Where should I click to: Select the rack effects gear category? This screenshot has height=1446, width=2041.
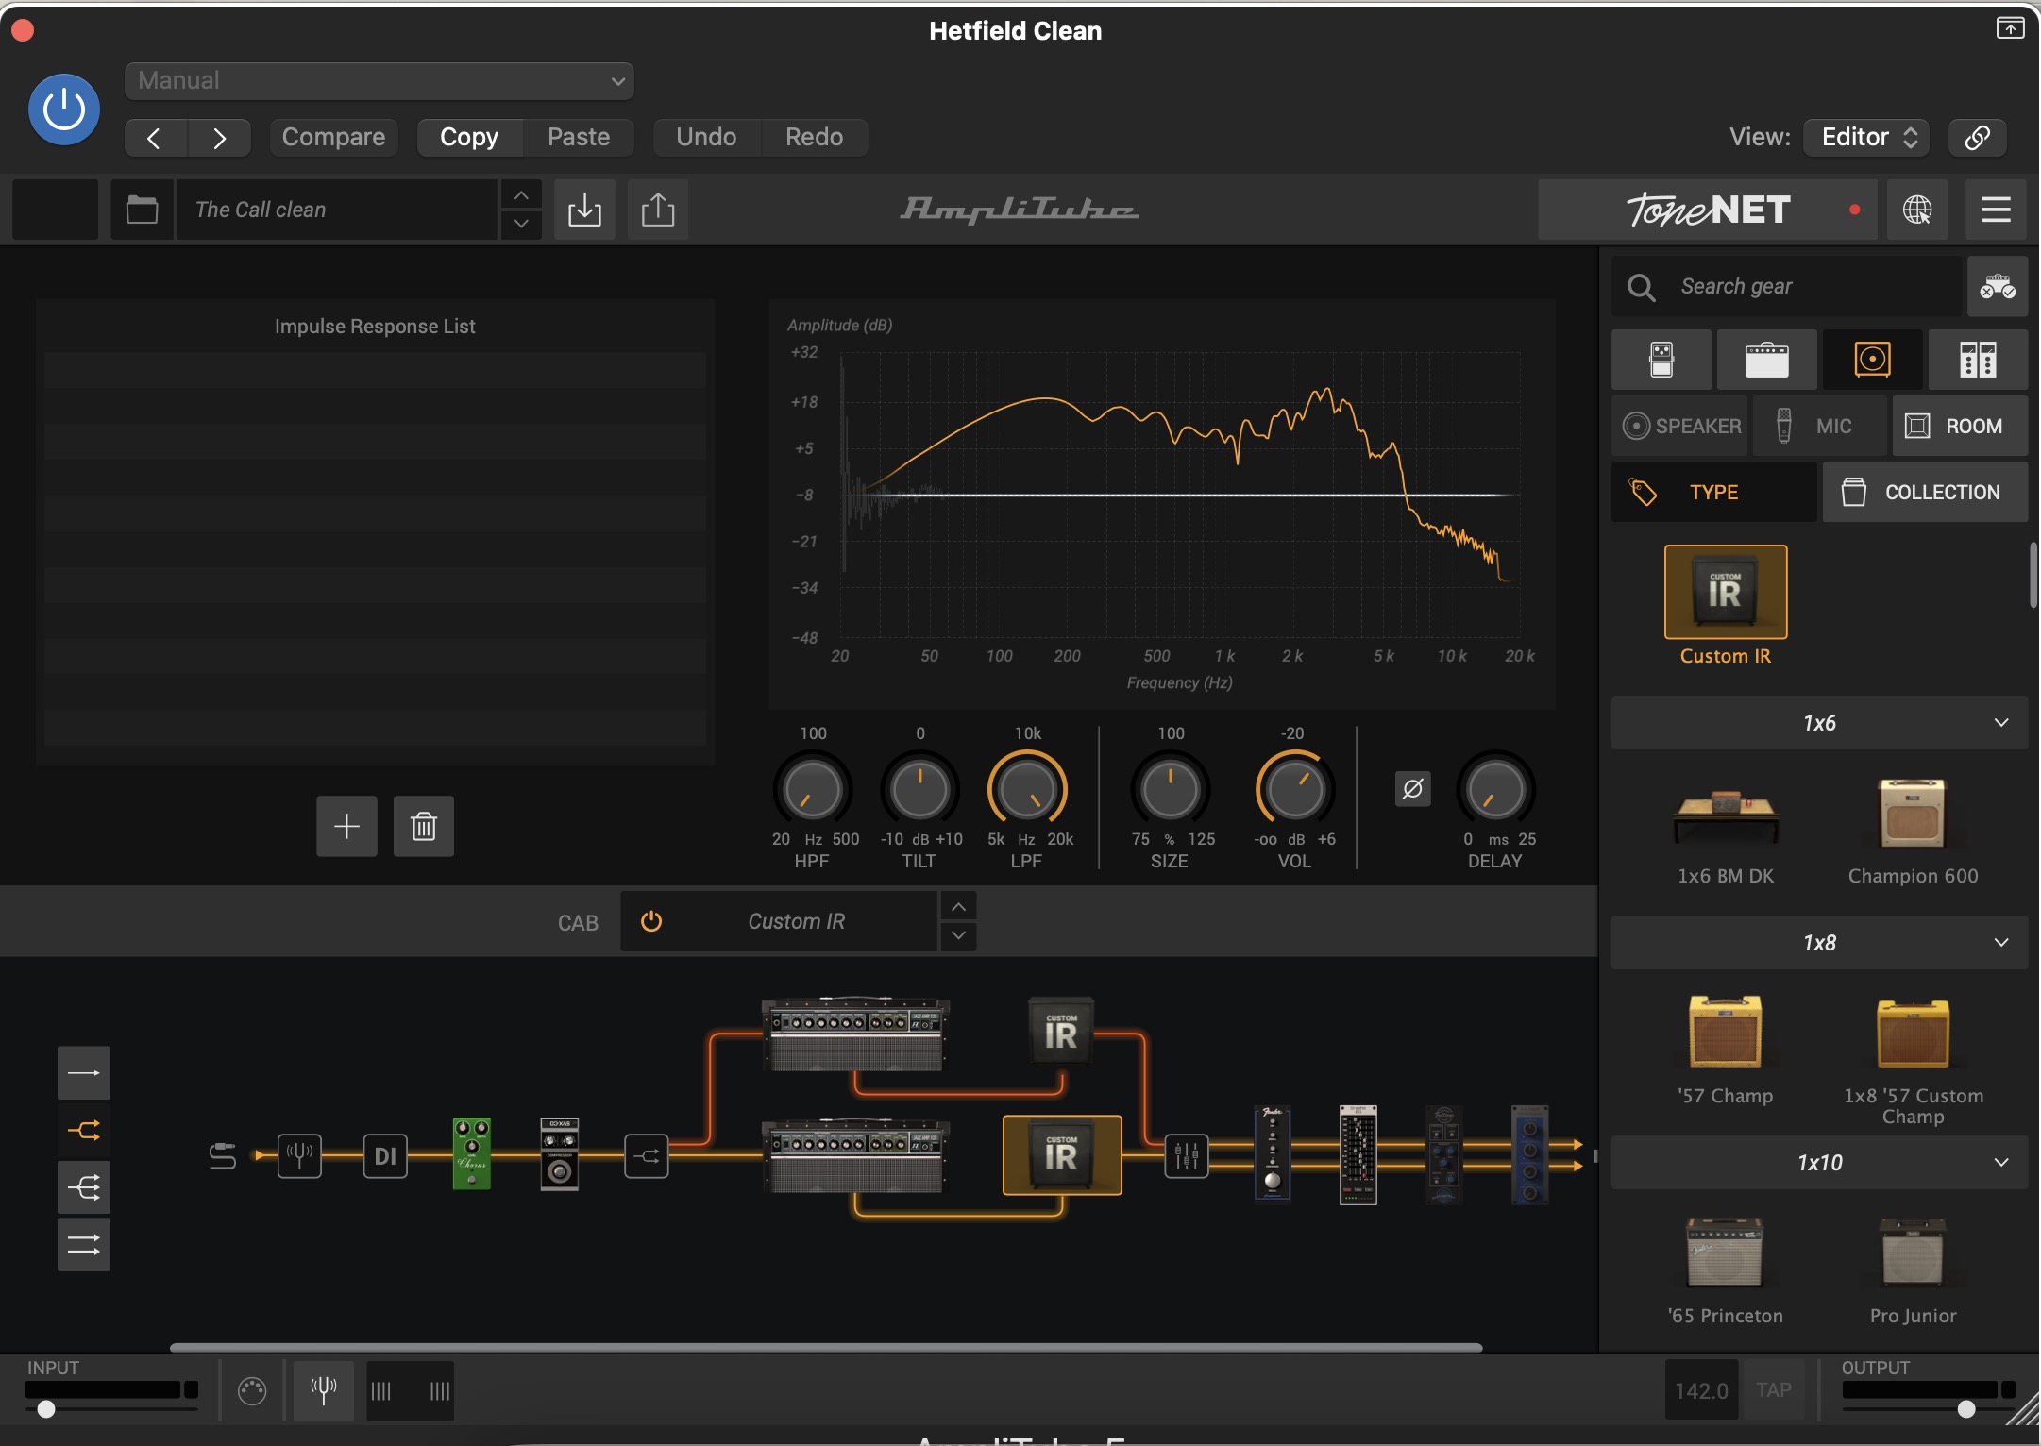[1978, 360]
